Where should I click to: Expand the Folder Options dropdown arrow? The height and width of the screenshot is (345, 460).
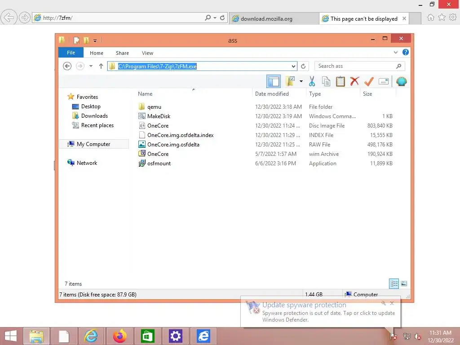click(x=301, y=81)
